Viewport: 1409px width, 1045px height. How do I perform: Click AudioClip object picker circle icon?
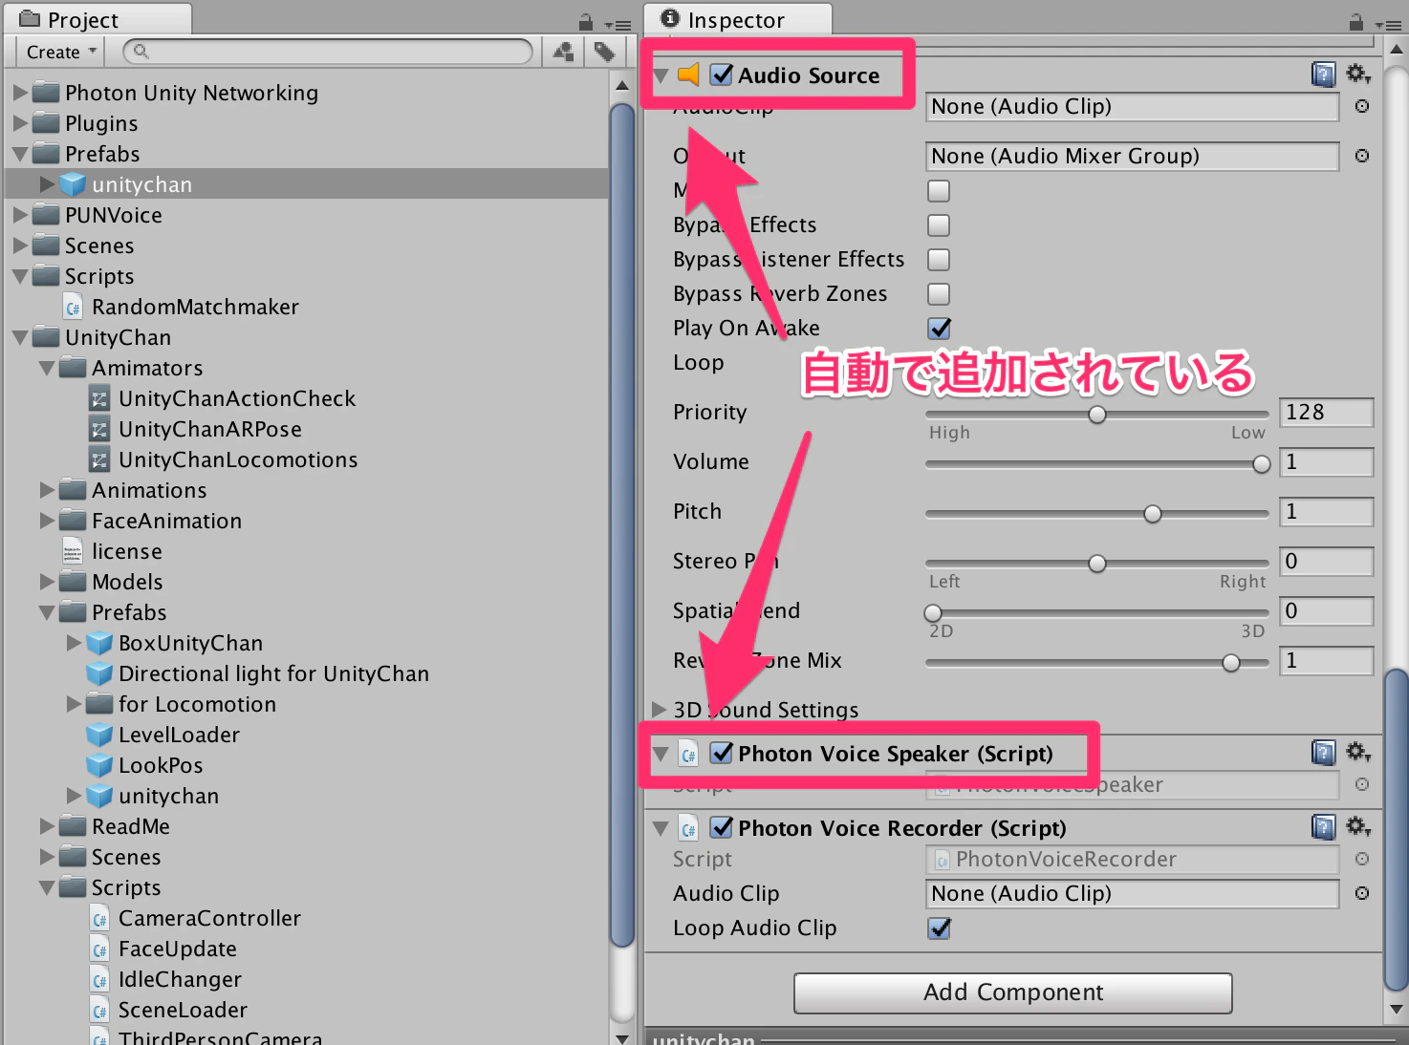point(1362,106)
